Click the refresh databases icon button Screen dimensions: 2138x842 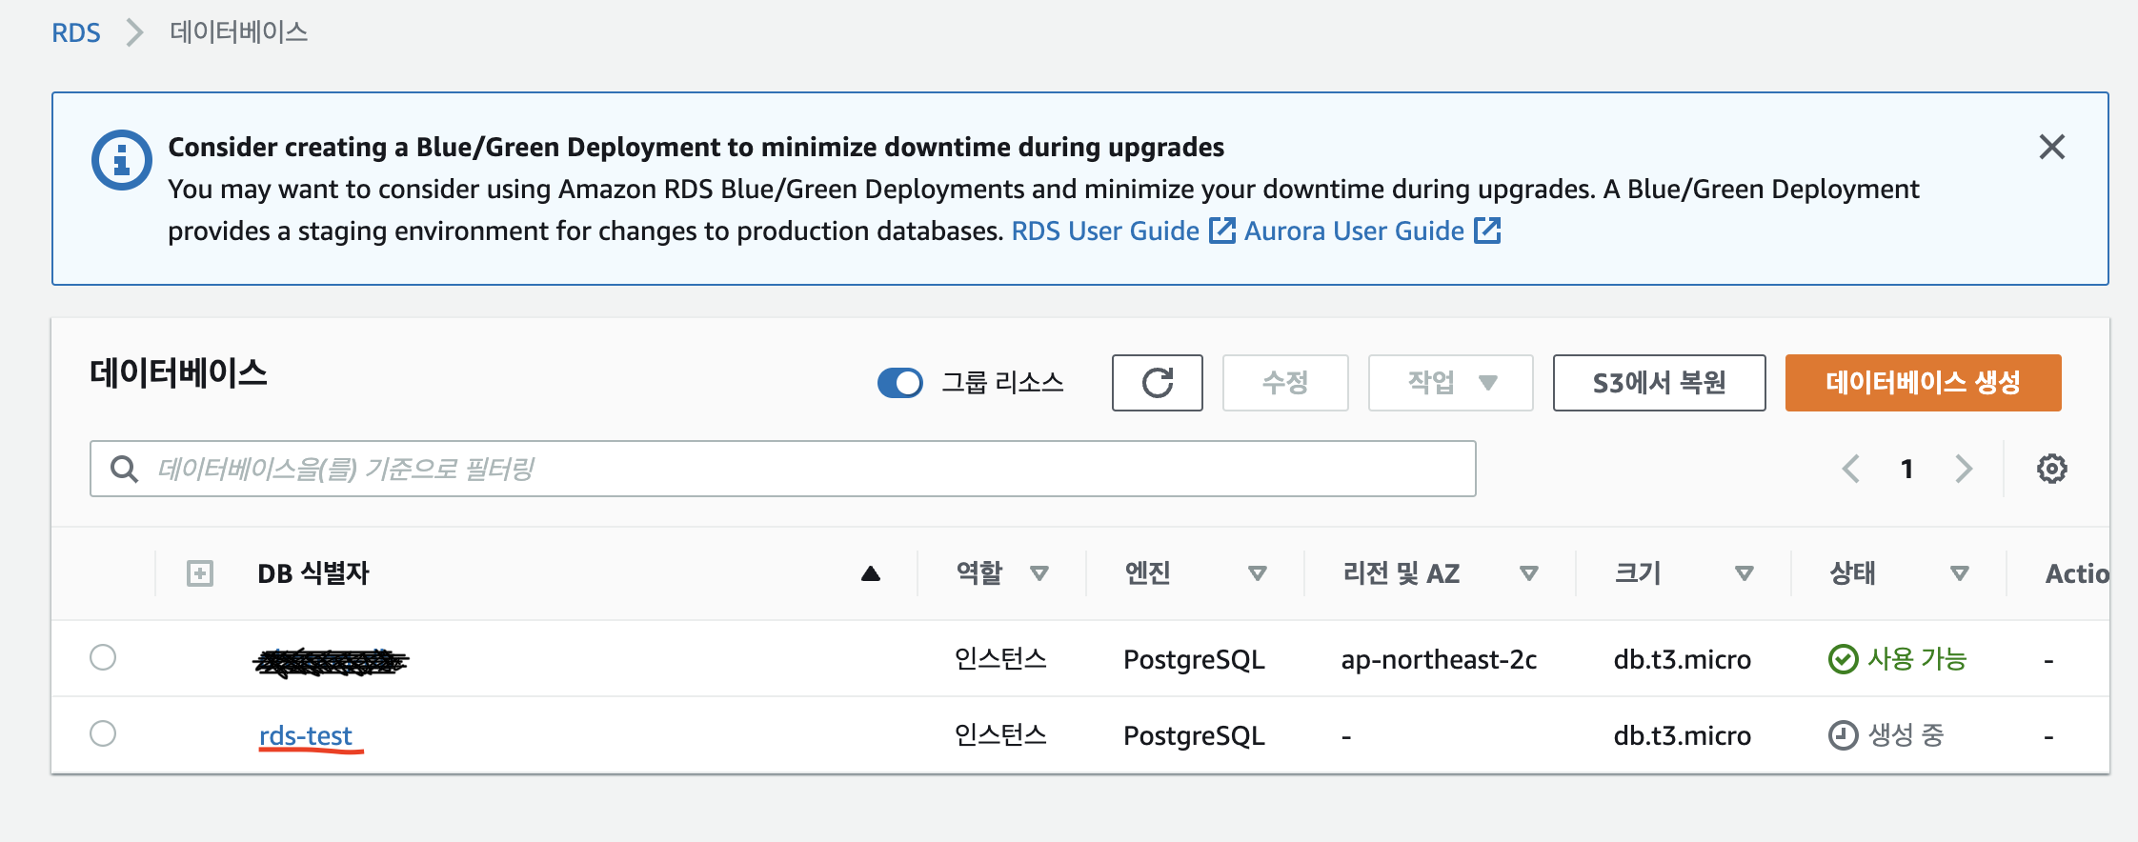coord(1157,383)
